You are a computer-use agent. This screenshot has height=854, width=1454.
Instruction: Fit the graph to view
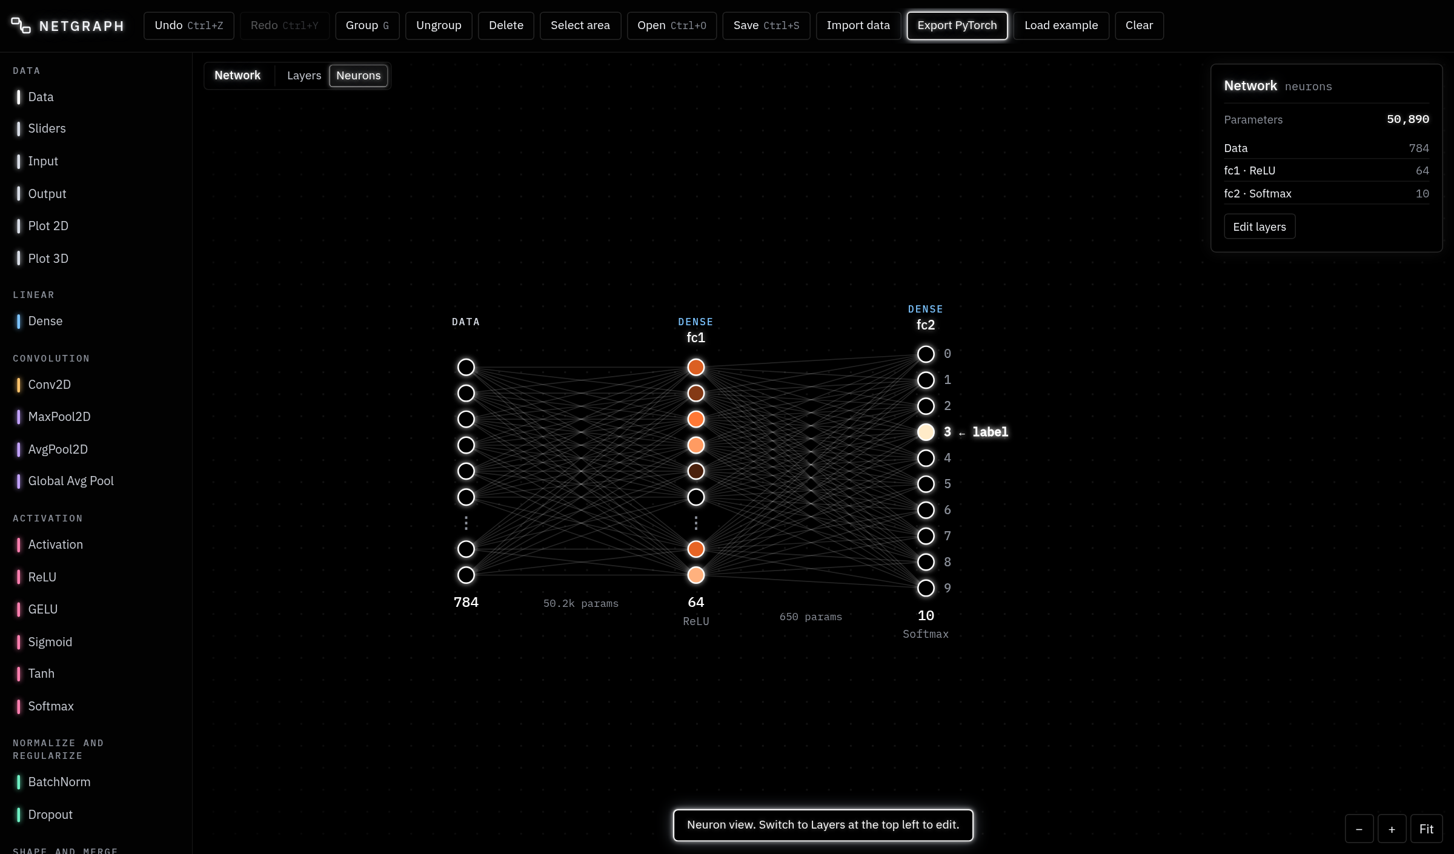tap(1426, 829)
